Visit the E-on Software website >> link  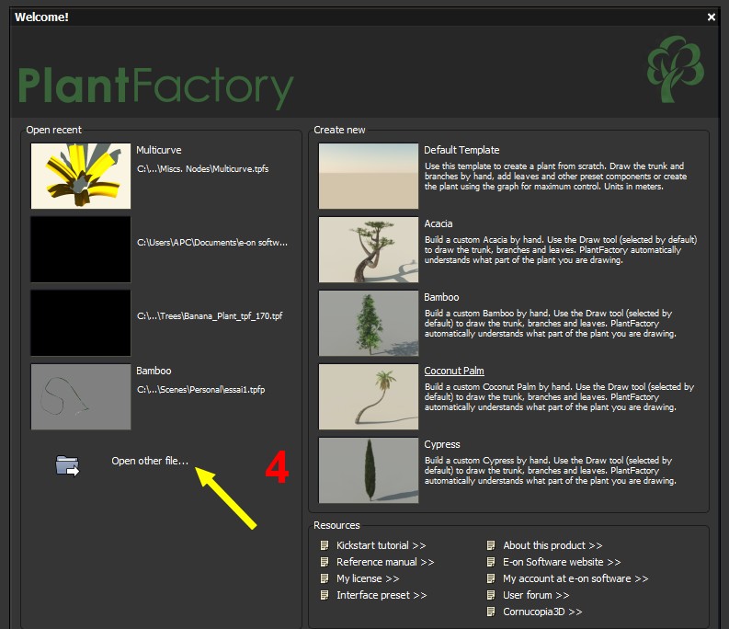point(562,562)
